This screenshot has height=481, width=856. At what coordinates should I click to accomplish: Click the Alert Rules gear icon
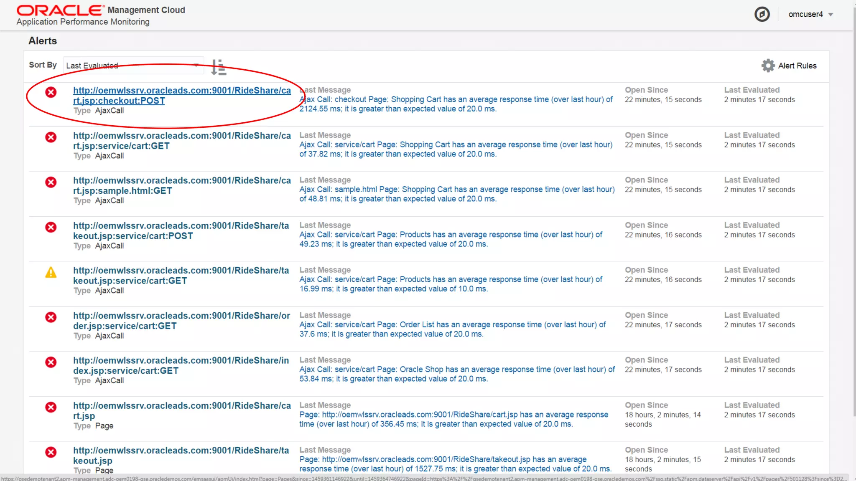click(768, 66)
